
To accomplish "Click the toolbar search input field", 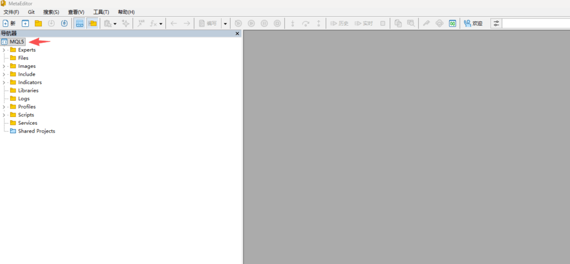I will pyautogui.click(x=535, y=23).
